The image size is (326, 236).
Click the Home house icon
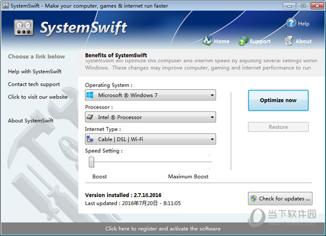point(208,41)
